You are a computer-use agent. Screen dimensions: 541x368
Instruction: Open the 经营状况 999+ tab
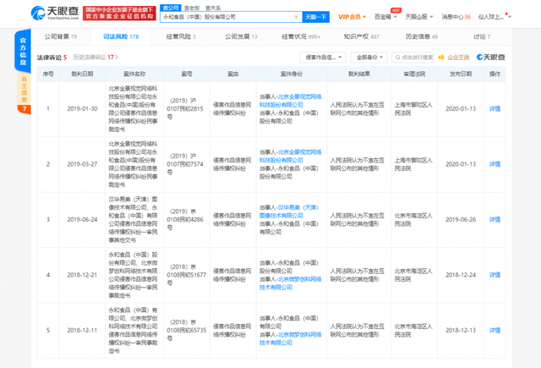pos(301,36)
